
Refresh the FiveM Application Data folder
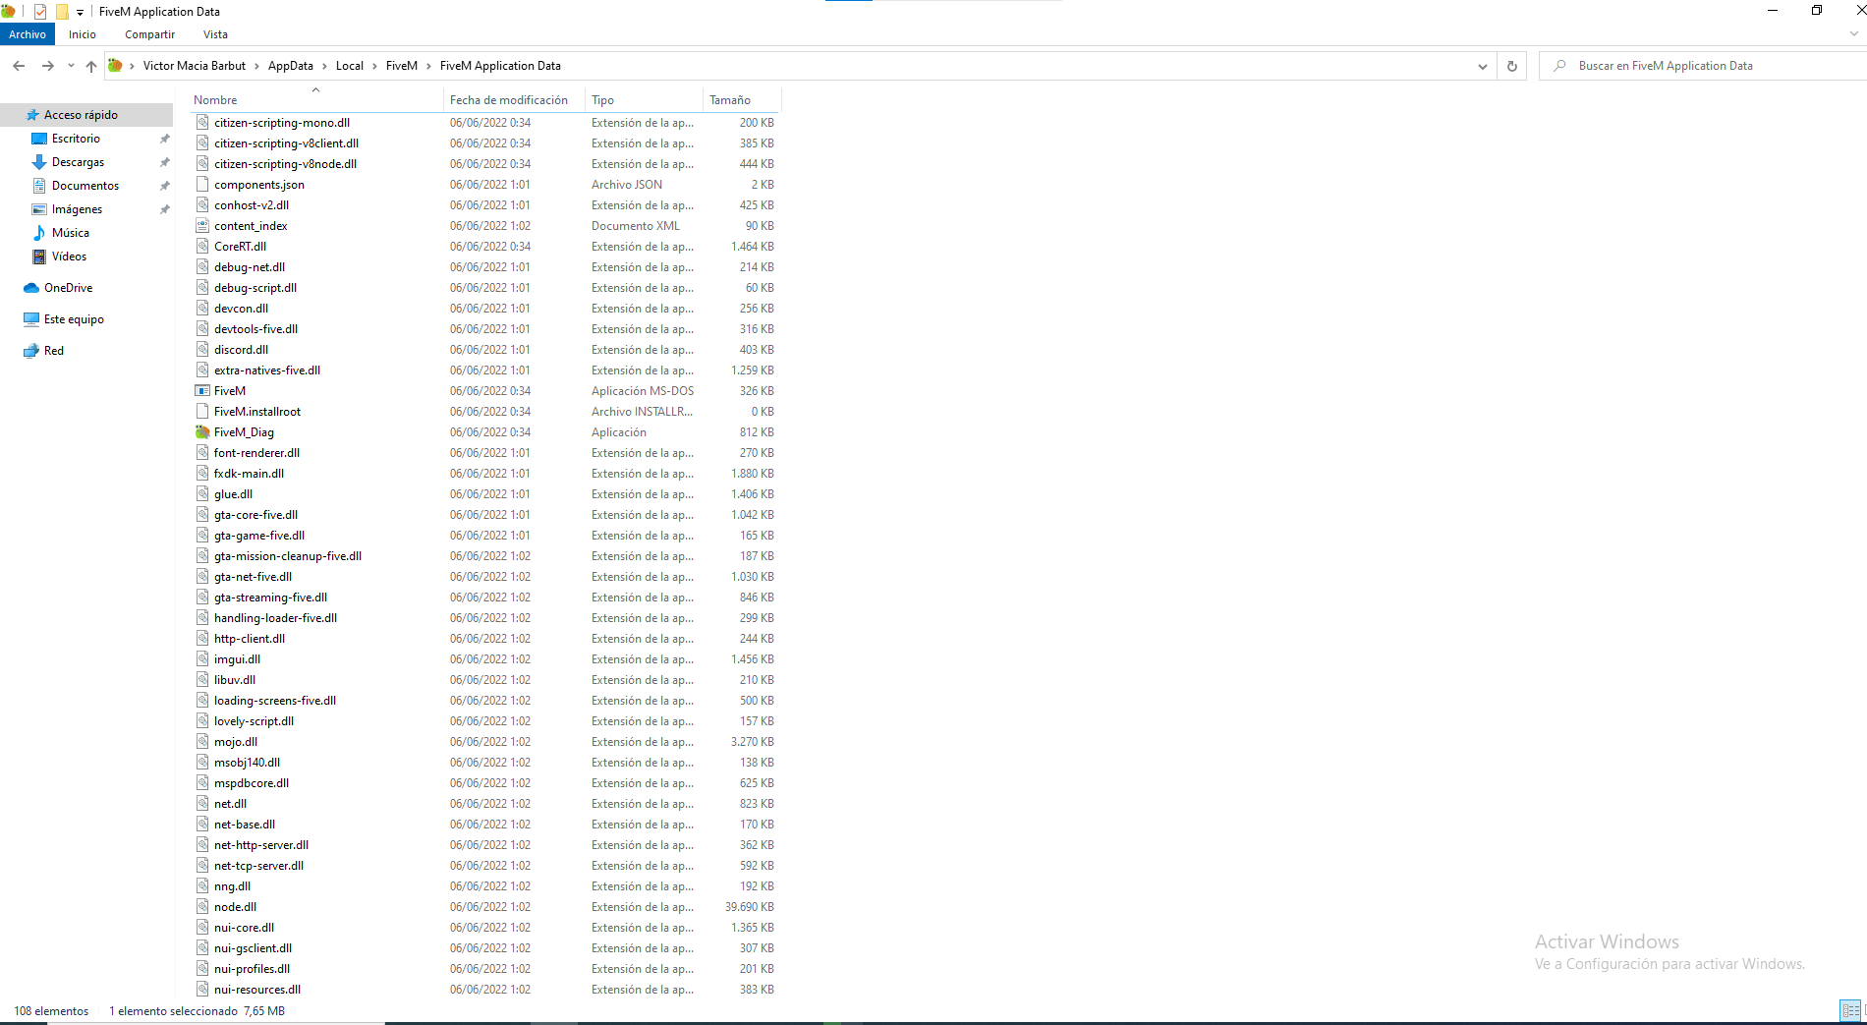pyautogui.click(x=1512, y=66)
